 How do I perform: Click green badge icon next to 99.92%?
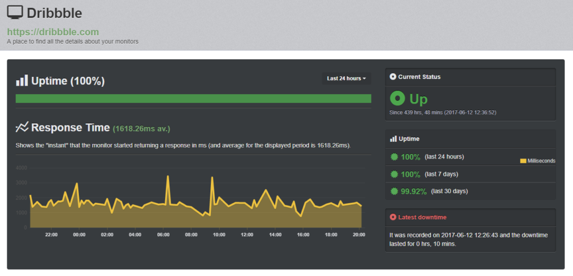click(x=394, y=191)
